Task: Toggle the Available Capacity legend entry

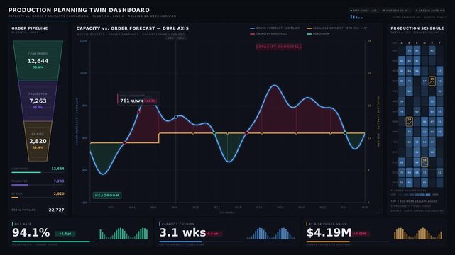Action: click(x=337, y=28)
